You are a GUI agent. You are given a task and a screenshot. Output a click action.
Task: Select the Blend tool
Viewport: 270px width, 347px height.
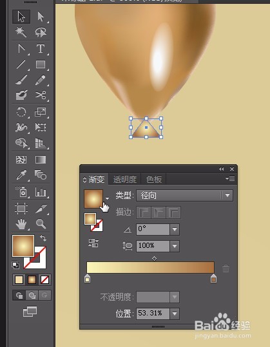[x=41, y=175]
